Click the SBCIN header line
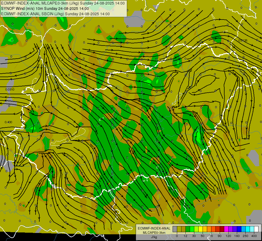262x241 pixels. click(x=55, y=14)
